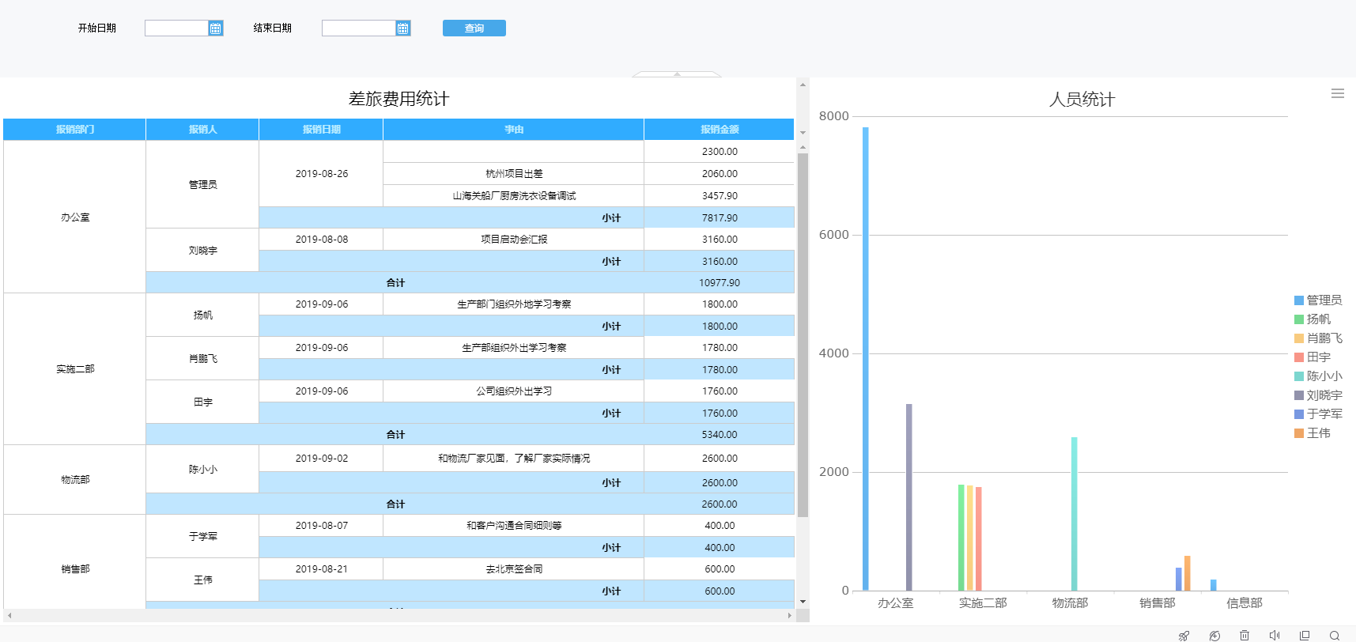Viewport: 1356px width, 642px height.
Task: Toggle 陈小小 legend color swatch
Action: tap(1299, 376)
